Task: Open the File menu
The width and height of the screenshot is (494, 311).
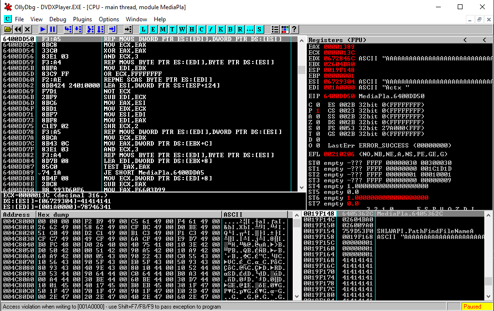Action: [19, 19]
